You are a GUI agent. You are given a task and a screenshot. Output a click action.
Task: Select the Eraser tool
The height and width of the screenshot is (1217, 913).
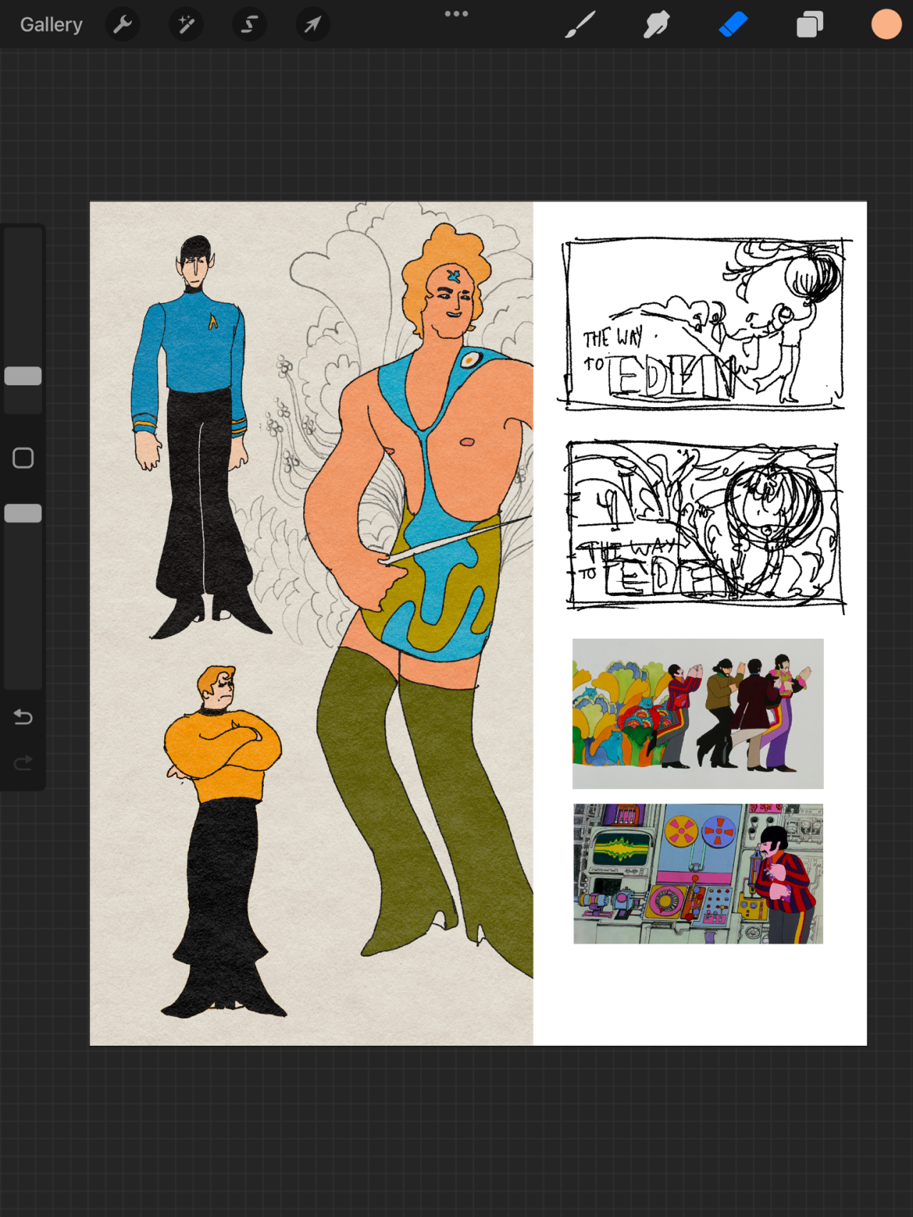(x=733, y=25)
